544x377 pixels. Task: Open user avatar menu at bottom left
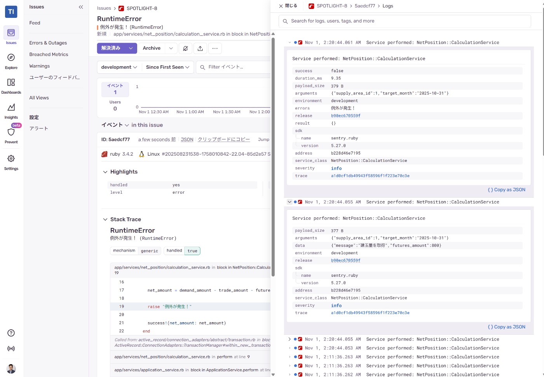point(11,368)
